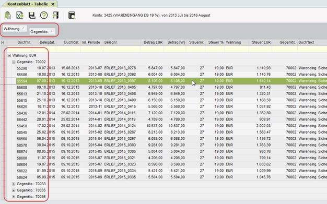Expand the Gegenkto.: 70033 group
Viewport: 327px width, 204px height.
coord(14,184)
